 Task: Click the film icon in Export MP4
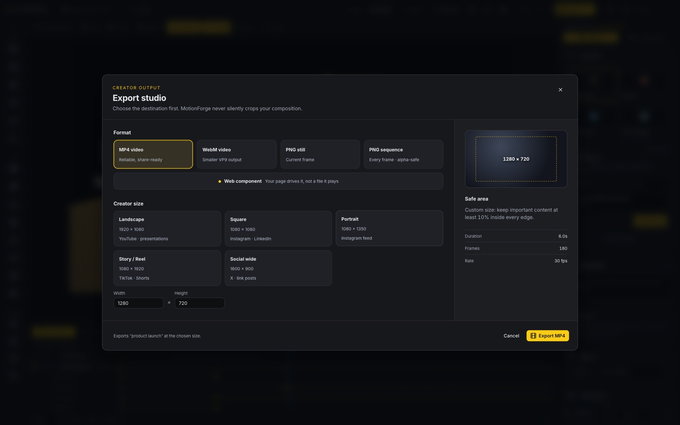click(533, 335)
